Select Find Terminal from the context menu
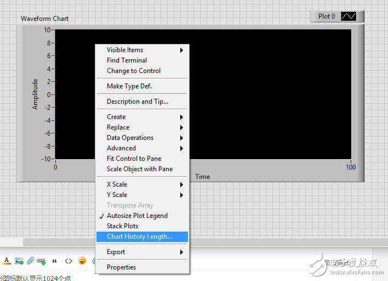Image resolution: width=388 pixels, height=281 pixels. tap(142, 60)
